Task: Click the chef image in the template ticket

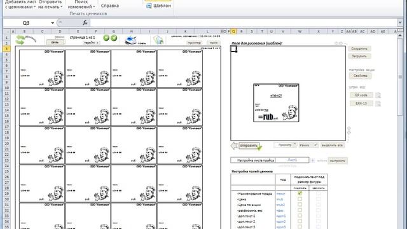Action: click(290, 113)
